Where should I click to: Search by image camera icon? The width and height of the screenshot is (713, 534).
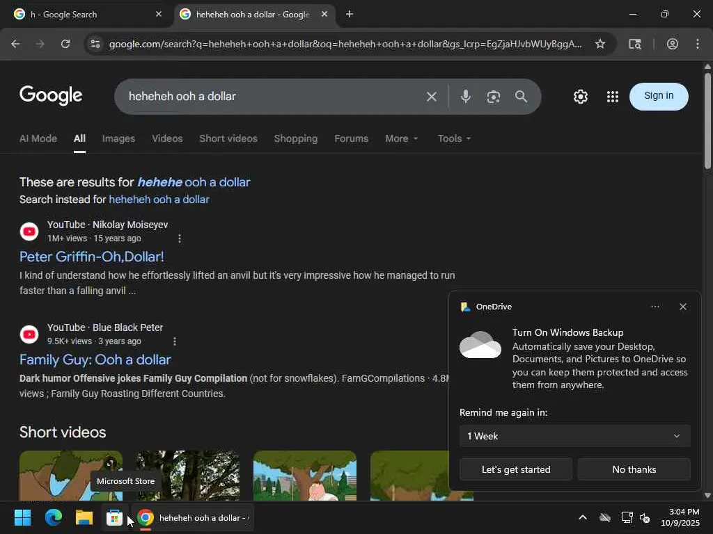tap(494, 96)
